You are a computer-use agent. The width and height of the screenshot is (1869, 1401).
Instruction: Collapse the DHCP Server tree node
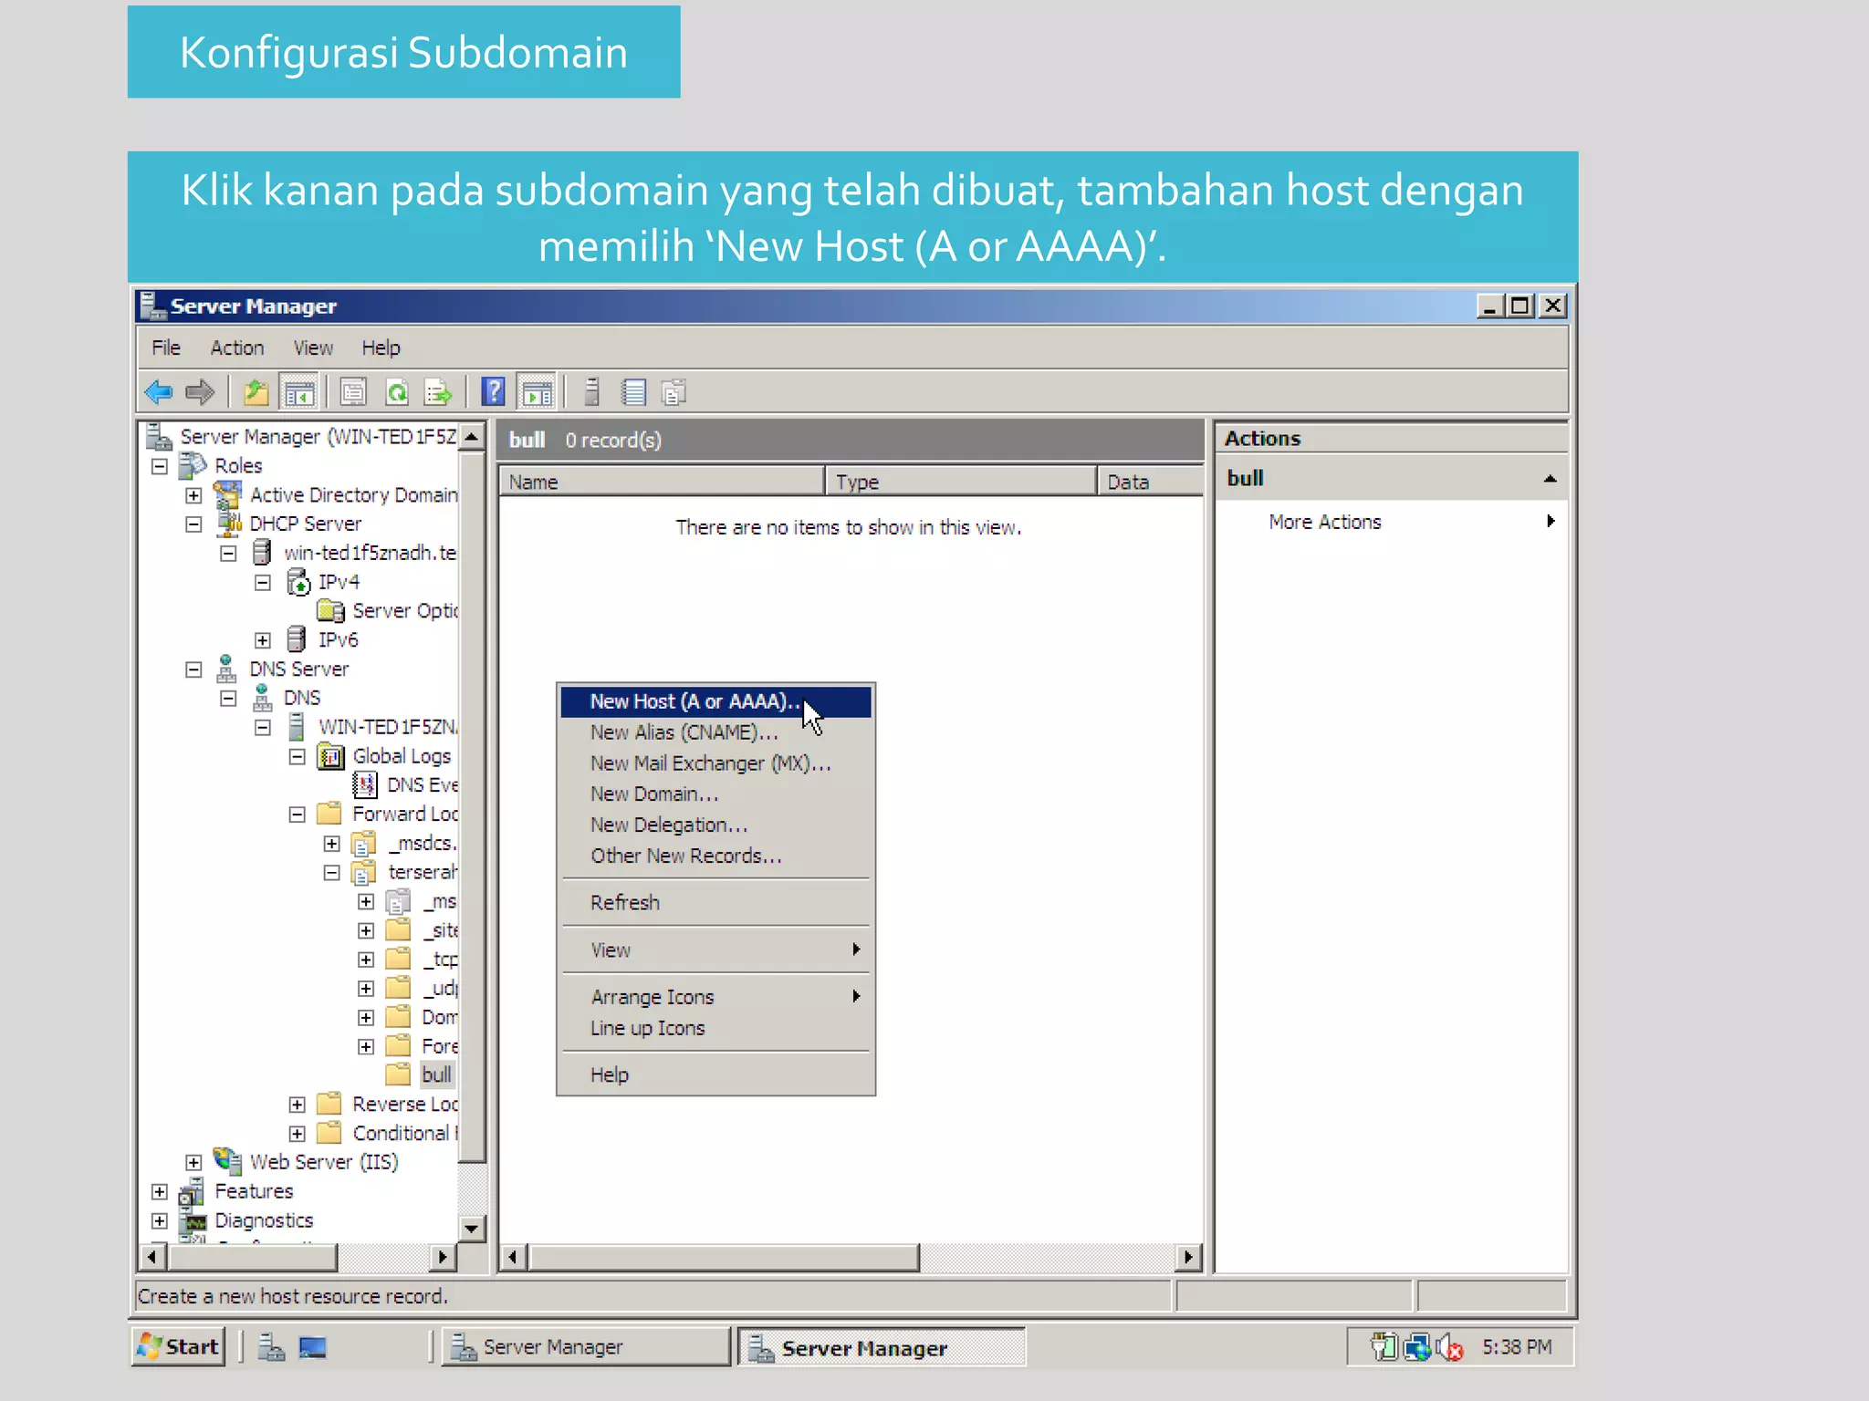[x=193, y=524]
